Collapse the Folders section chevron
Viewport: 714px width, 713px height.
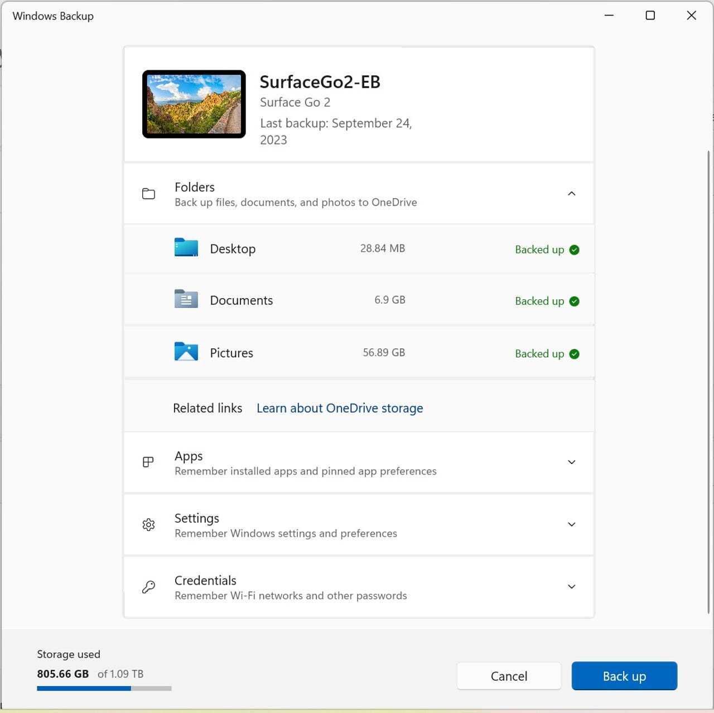tap(571, 194)
